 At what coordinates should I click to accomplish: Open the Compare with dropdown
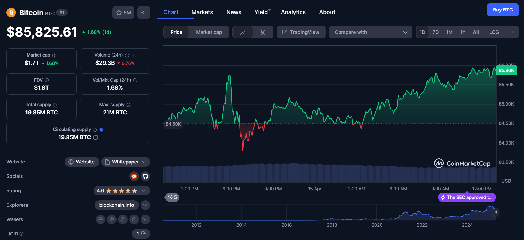(x=370, y=32)
